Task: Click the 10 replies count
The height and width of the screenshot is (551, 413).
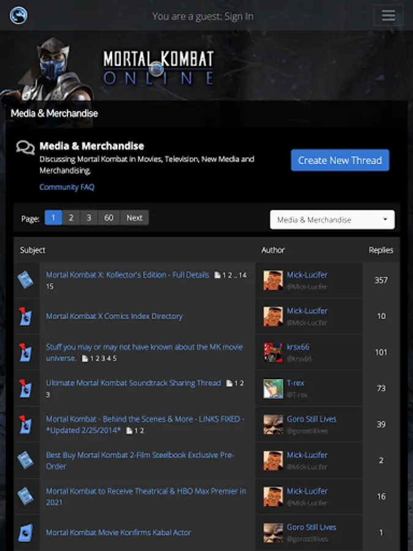Action: coord(381,317)
